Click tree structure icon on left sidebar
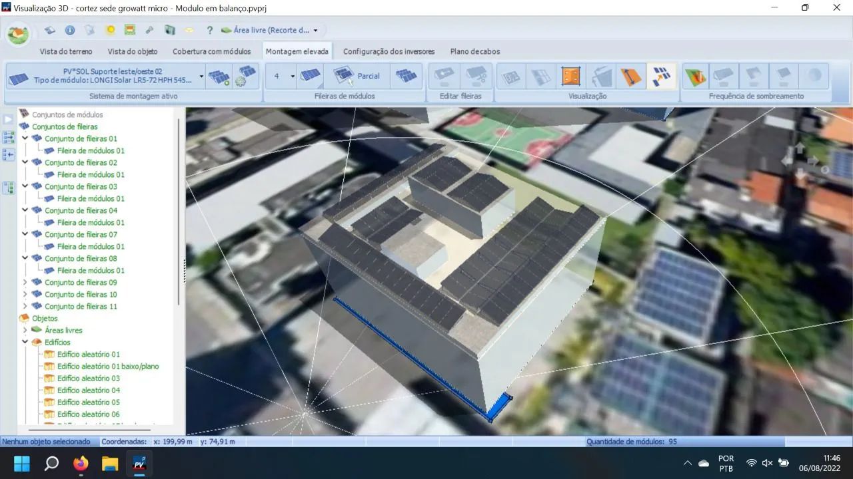The image size is (853, 479). coord(9,188)
